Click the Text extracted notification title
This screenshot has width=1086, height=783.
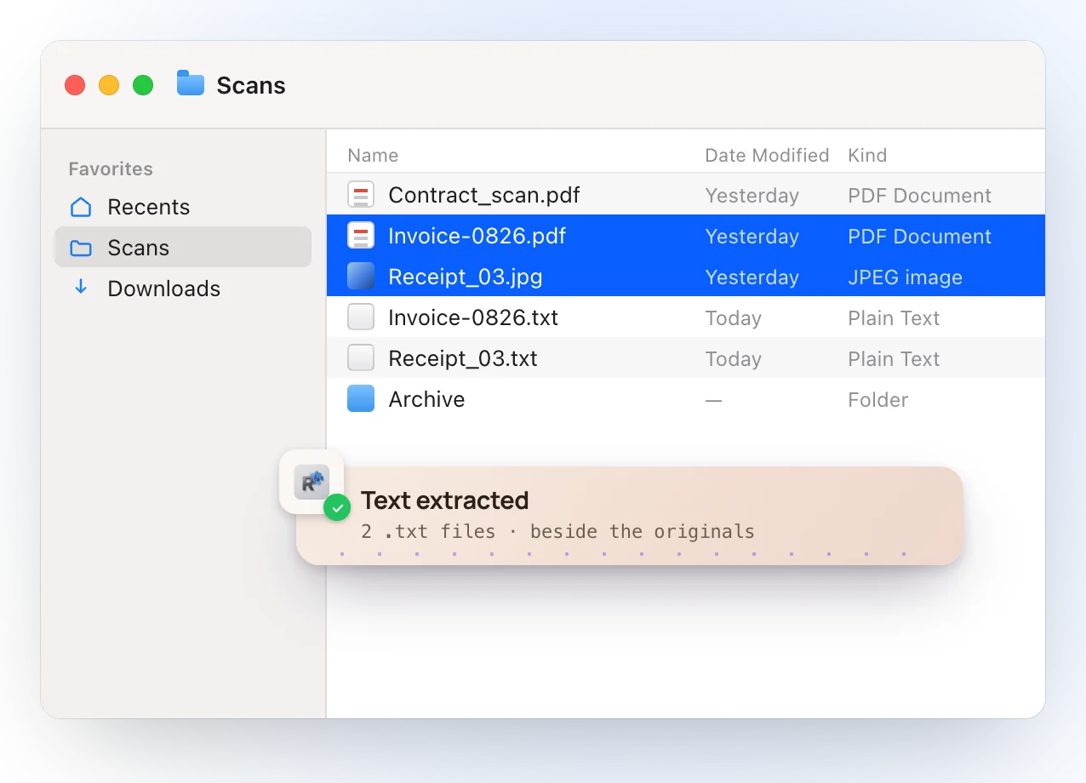coord(444,500)
